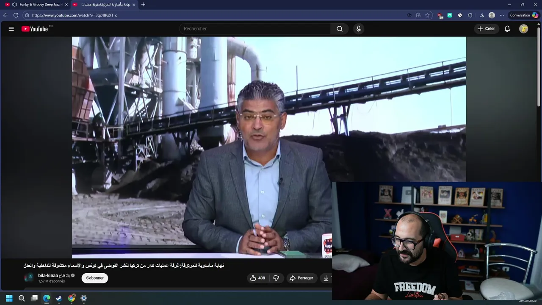Image resolution: width=542 pixels, height=305 pixels.
Task: Click the address bar app install icon
Action: pos(418,15)
